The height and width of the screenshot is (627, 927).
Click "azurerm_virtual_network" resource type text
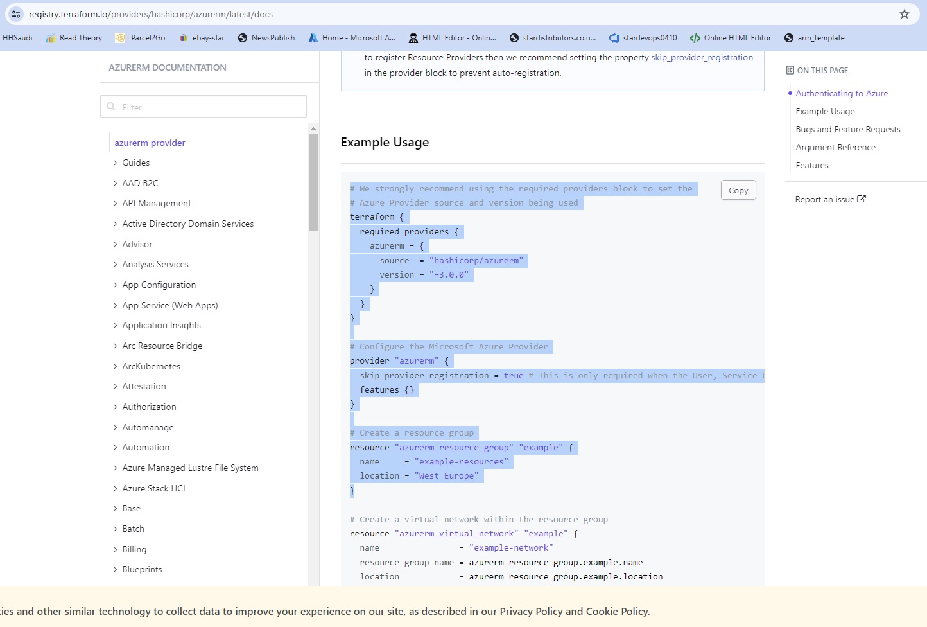(x=456, y=533)
